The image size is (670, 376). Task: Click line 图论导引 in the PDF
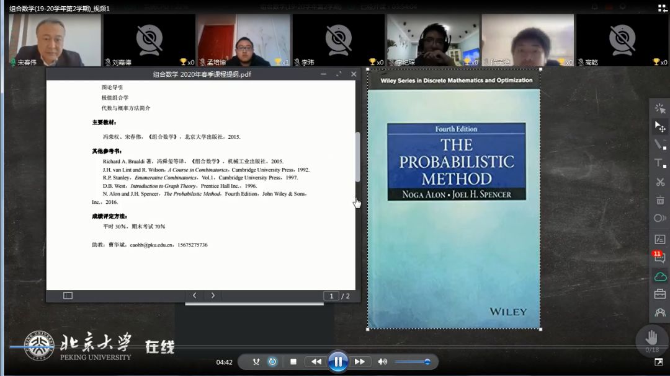(112, 87)
